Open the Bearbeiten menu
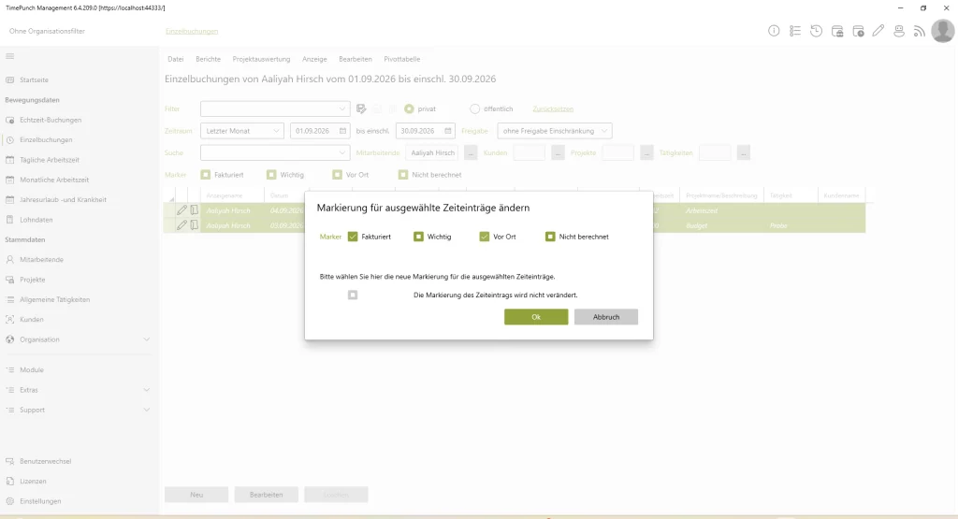The height and width of the screenshot is (519, 958). tap(355, 59)
